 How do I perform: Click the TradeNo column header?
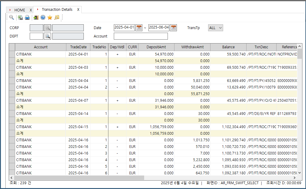99,47
